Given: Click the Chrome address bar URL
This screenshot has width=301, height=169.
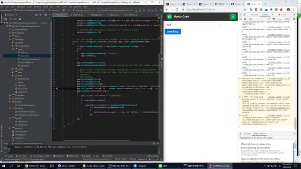Looking at the screenshot, I should [x=200, y=9].
